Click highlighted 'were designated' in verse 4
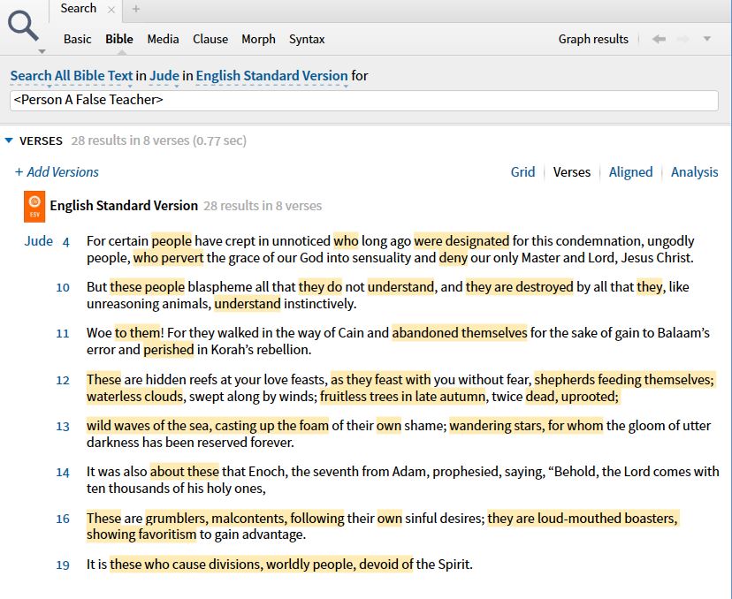732x599 pixels. pos(461,241)
